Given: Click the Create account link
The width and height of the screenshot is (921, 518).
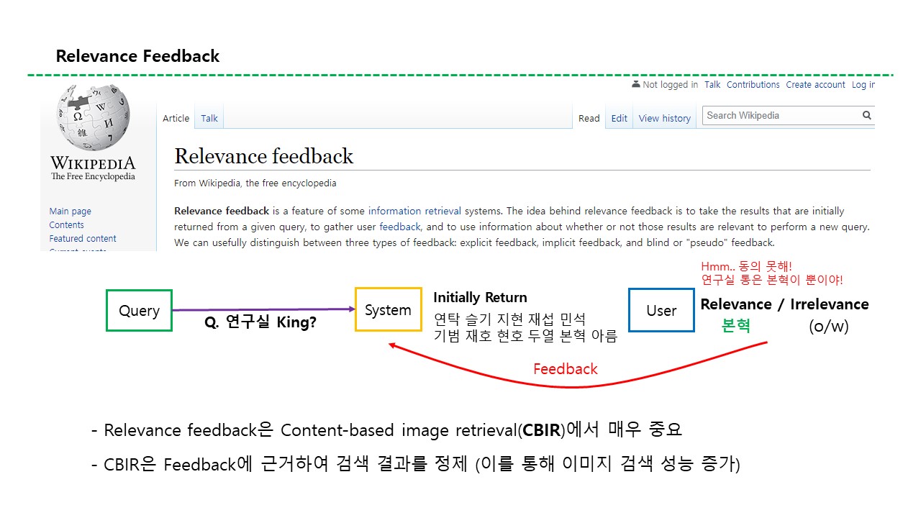Looking at the screenshot, I should (x=816, y=84).
